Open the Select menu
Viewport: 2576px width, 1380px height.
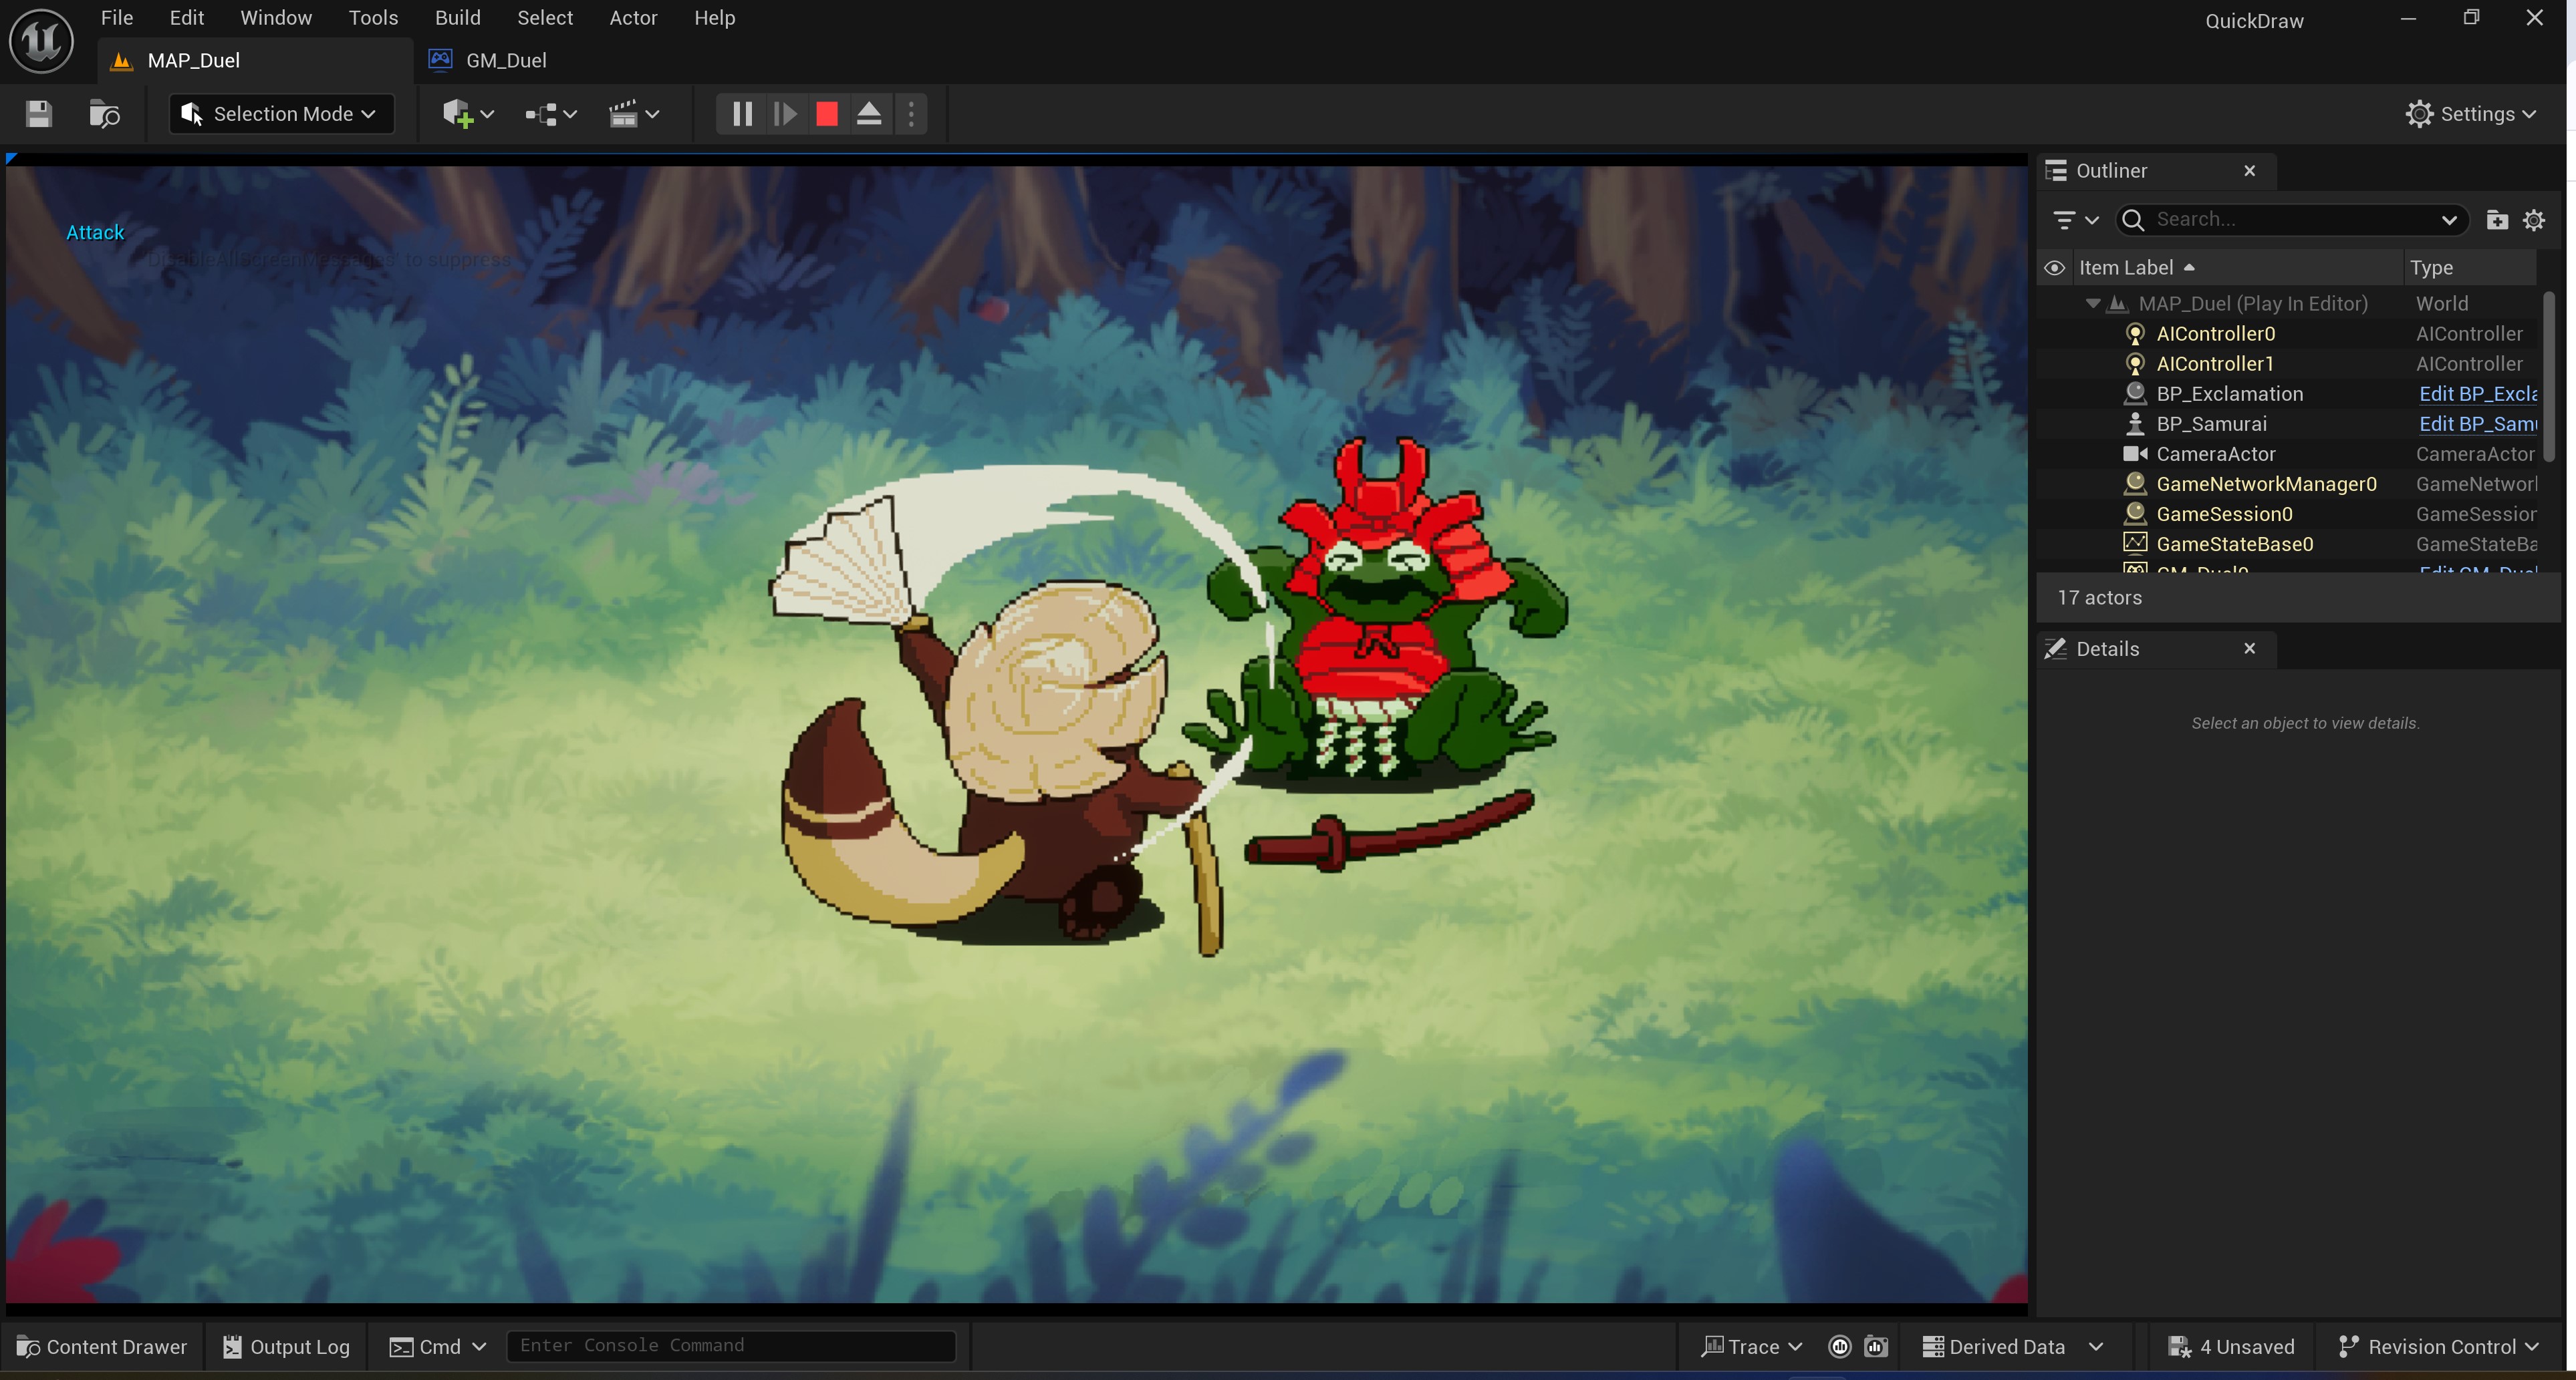[x=545, y=18]
